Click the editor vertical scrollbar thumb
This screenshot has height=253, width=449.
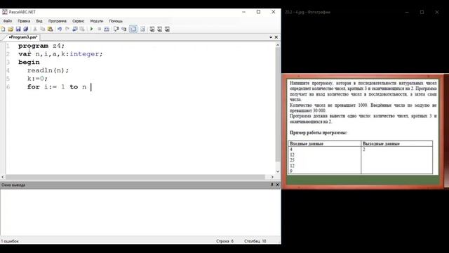click(278, 105)
